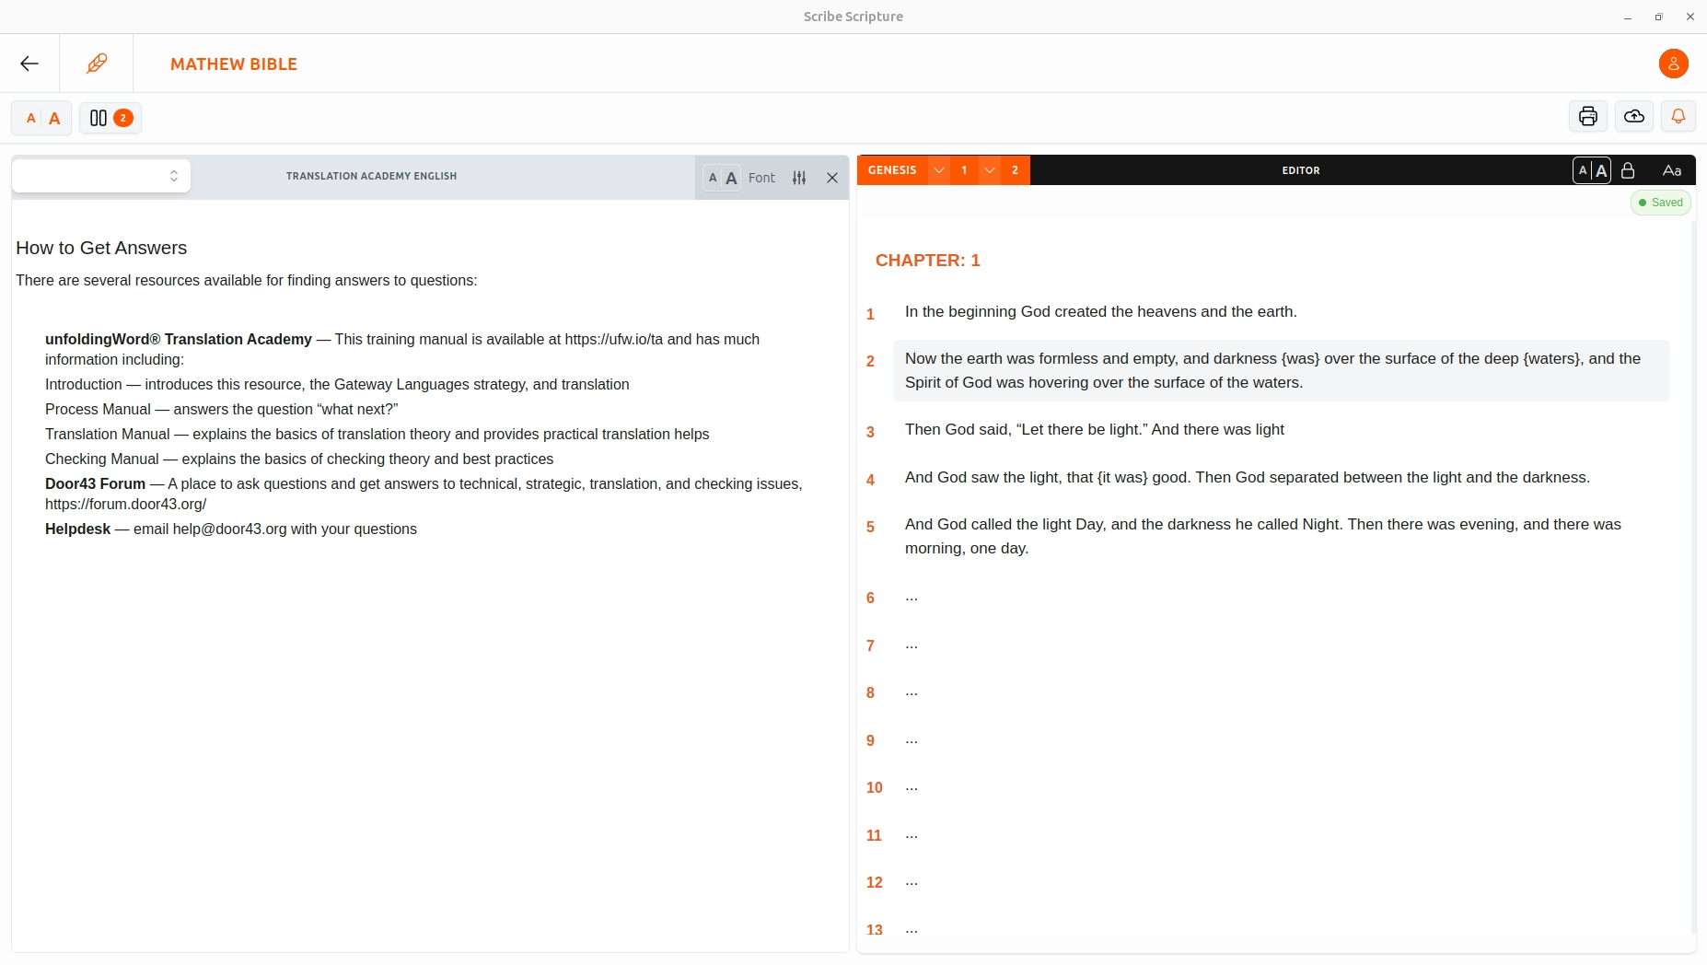
Task: Select the GENESIS tab in the editor
Action: [x=891, y=169]
